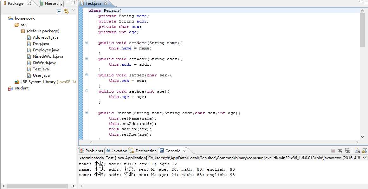
Task: Click the homework project folder icon
Action: pyautogui.click(x=11, y=18)
